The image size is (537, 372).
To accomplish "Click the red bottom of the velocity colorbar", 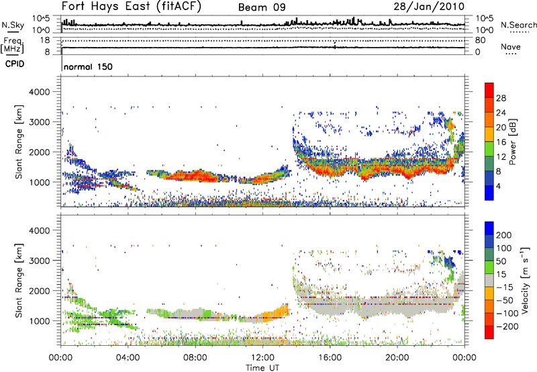I will point(489,332).
